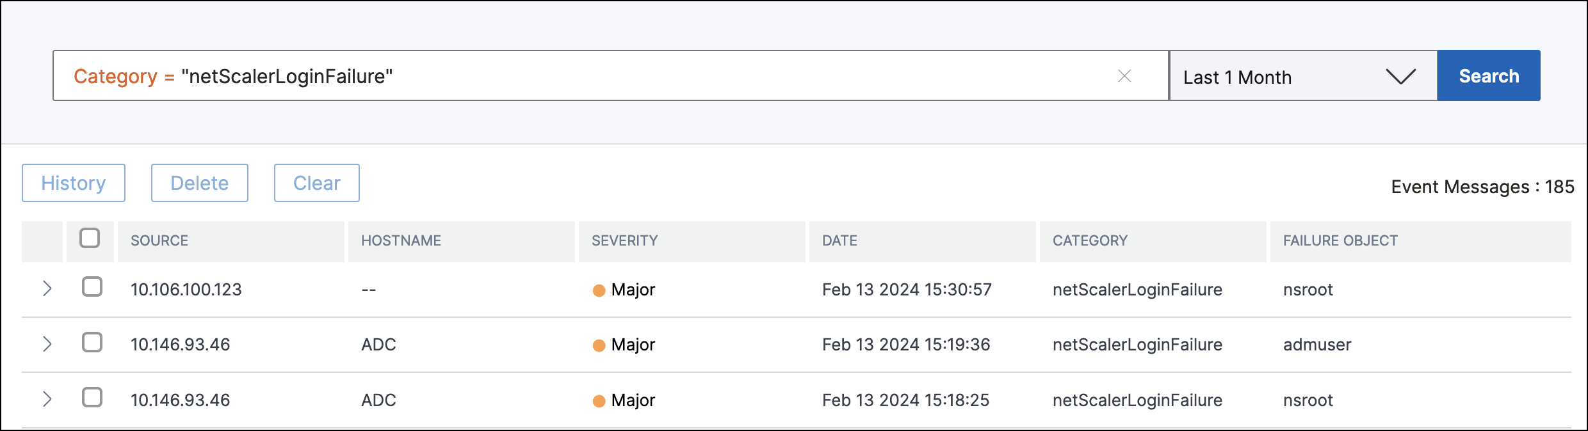This screenshot has height=431, width=1588.
Task: Clear the search query with X icon
Action: click(1124, 76)
